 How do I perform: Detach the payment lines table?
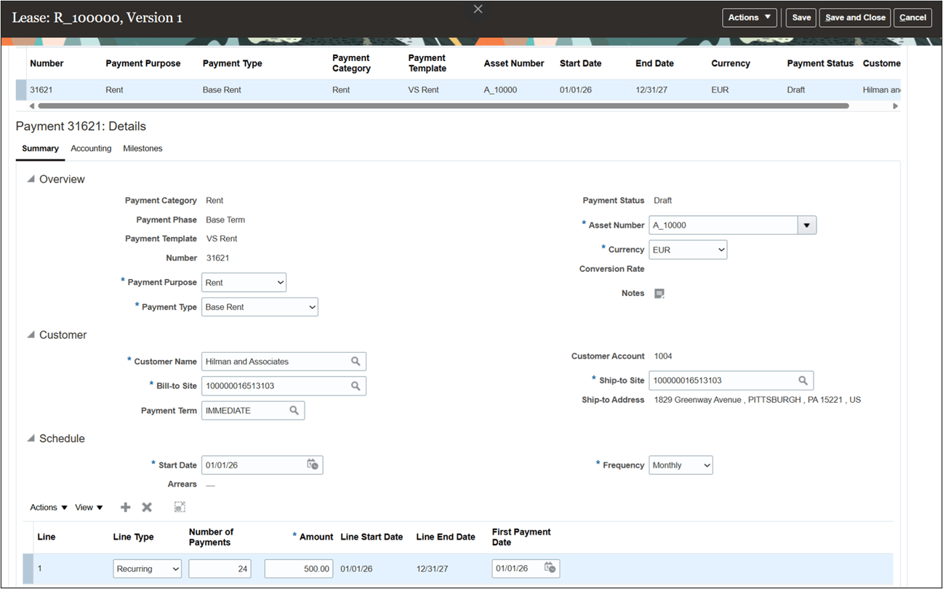[179, 507]
